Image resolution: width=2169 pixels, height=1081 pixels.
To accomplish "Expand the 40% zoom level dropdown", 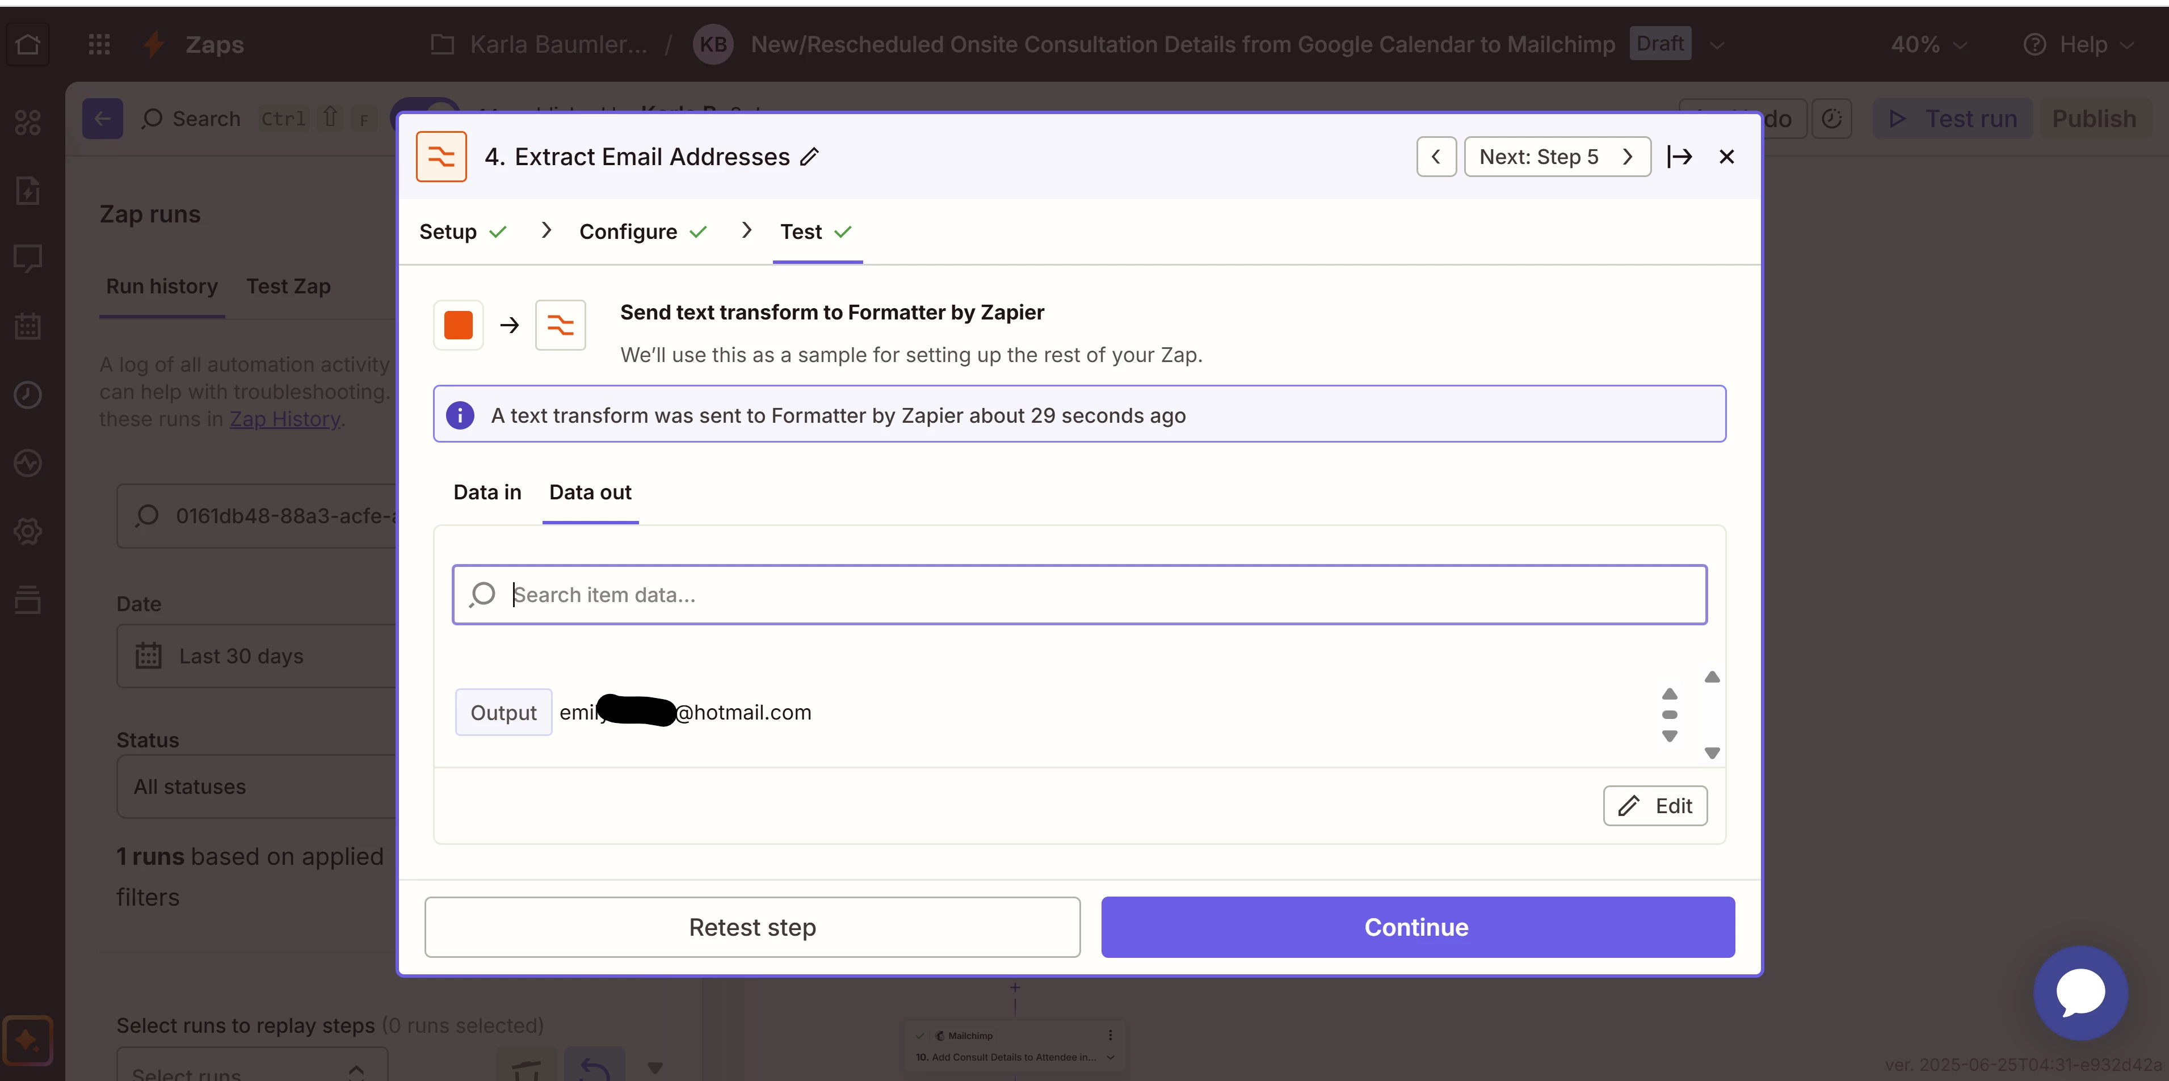I will click(x=1928, y=45).
